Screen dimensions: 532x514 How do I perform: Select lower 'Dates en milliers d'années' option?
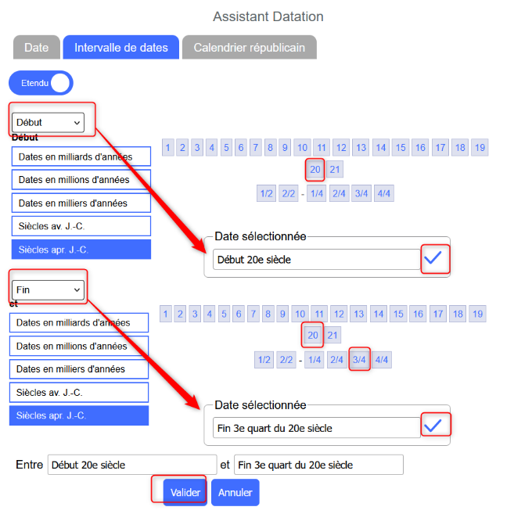(x=79, y=368)
